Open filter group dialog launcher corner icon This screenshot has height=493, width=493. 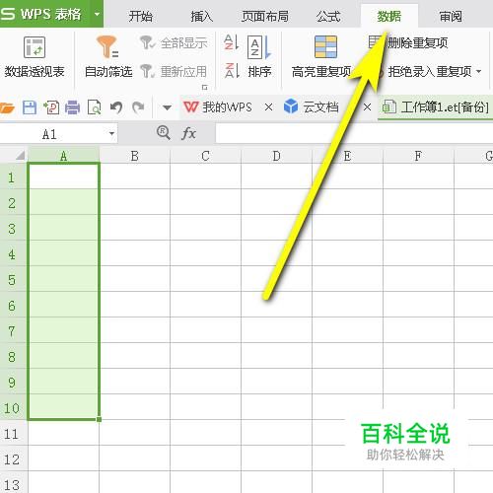point(204,87)
